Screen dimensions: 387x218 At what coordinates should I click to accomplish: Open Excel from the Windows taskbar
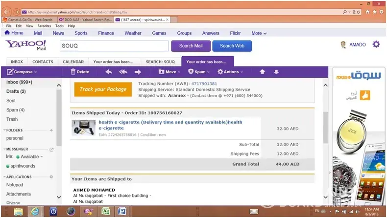(x=104, y=211)
